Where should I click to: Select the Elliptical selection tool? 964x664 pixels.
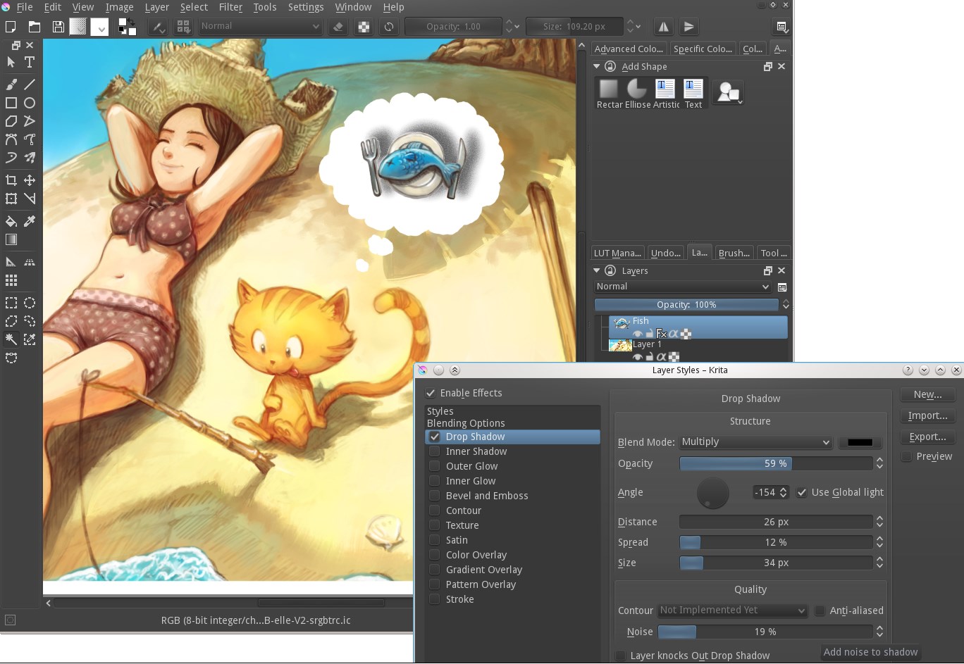[30, 303]
